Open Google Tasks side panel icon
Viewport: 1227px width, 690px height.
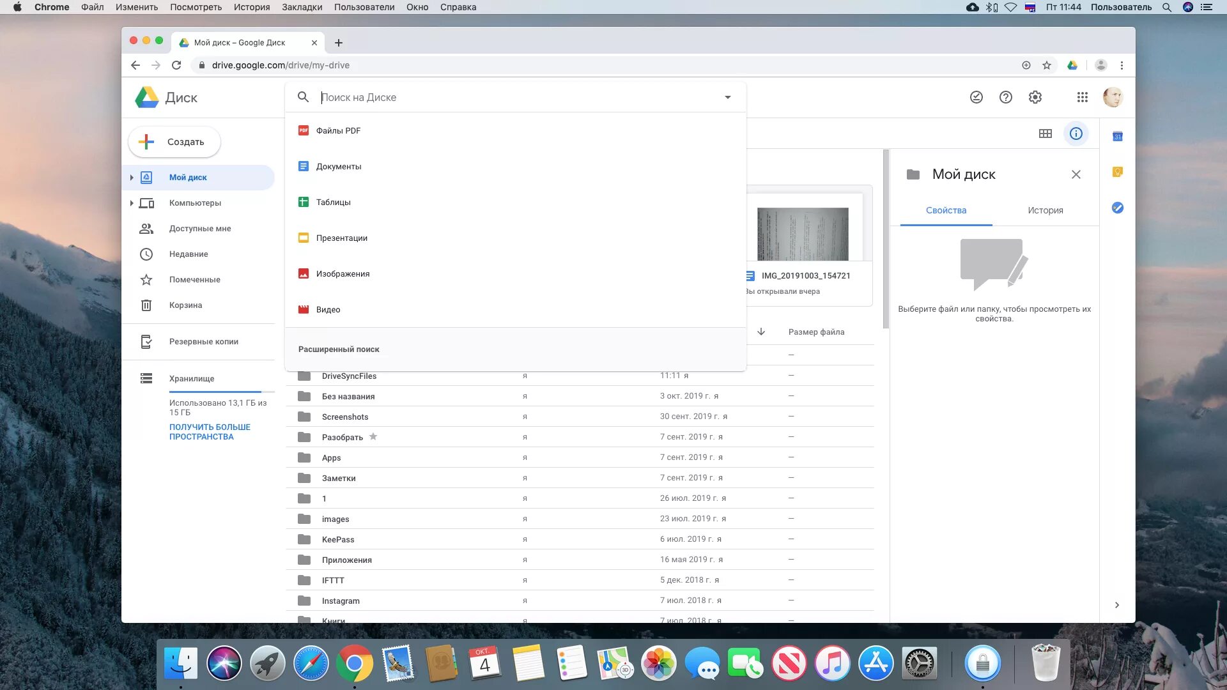(1117, 208)
